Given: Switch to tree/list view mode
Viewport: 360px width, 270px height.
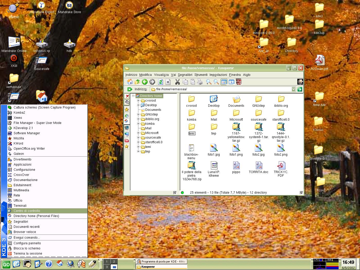Looking at the screenshot, I should [231, 82].
